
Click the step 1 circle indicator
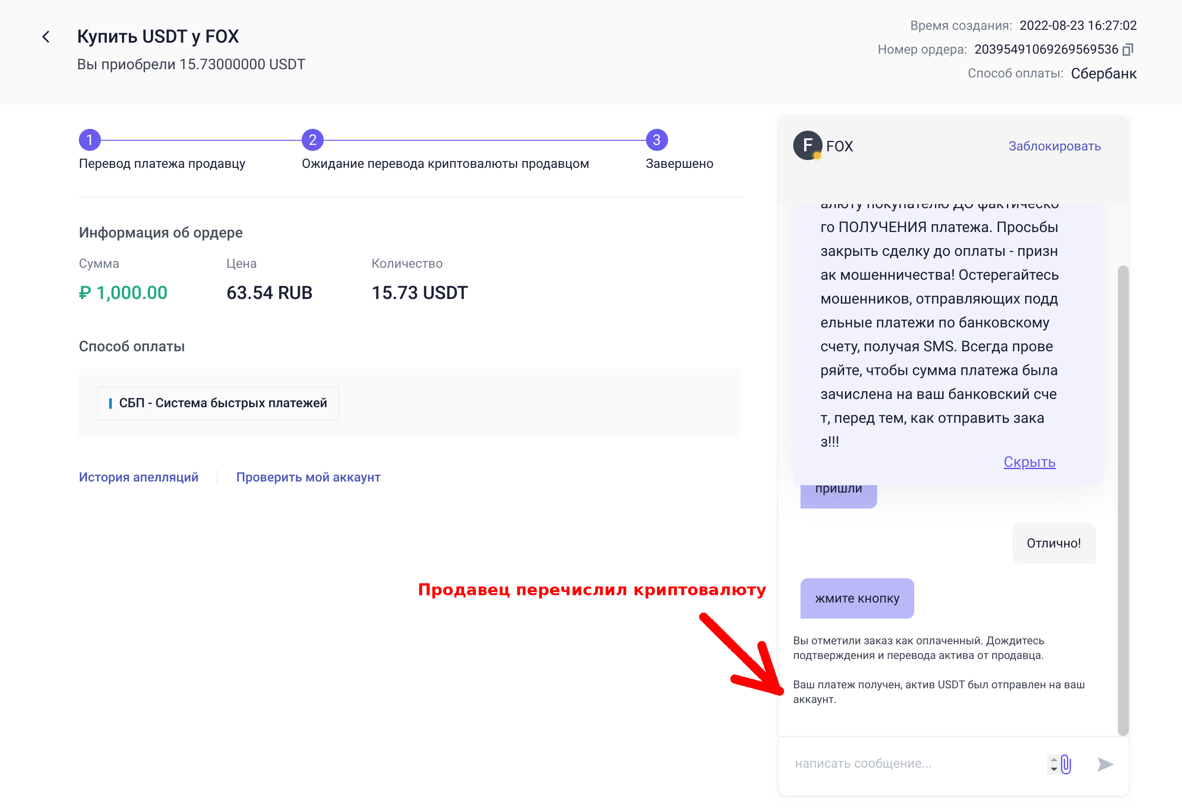(89, 140)
